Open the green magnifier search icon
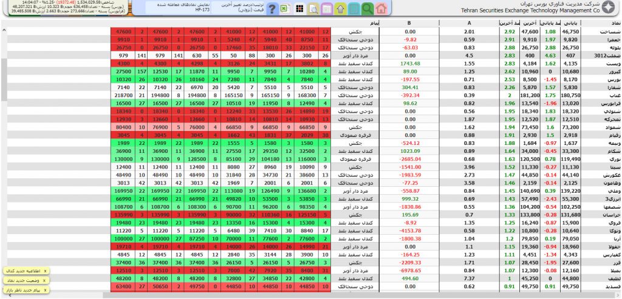 [367, 8]
